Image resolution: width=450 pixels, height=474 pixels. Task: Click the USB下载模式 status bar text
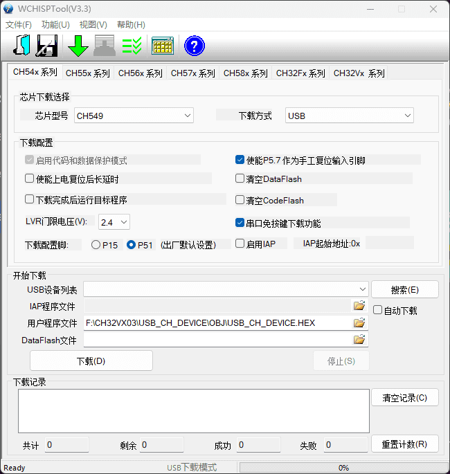pyautogui.click(x=192, y=468)
